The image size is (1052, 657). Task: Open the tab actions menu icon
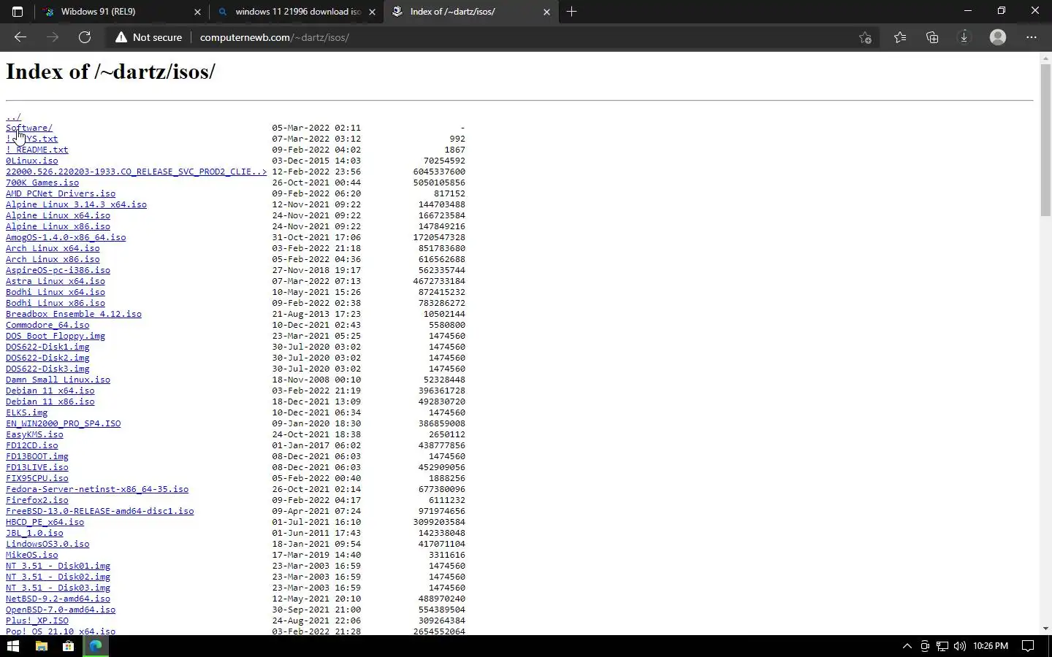[x=18, y=12]
